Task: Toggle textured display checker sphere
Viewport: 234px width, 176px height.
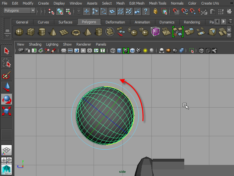Action: point(139,51)
